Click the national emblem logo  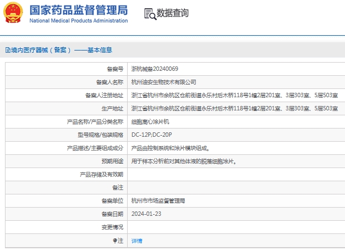coord(13,13)
